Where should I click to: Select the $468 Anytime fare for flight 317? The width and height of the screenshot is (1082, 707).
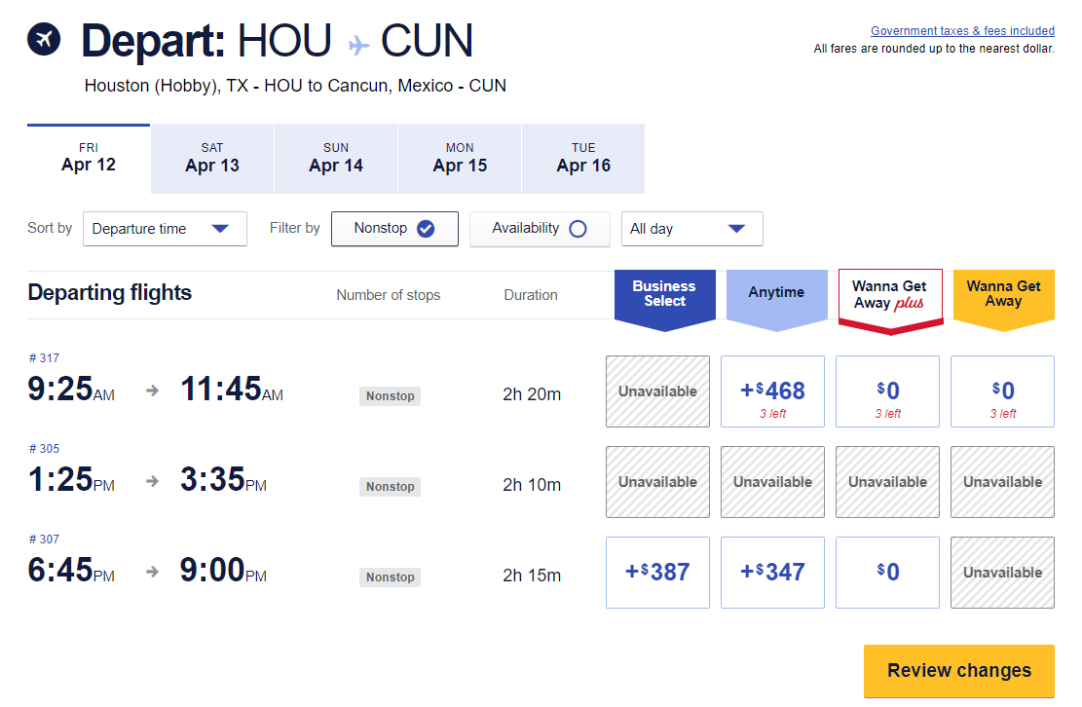tap(772, 391)
